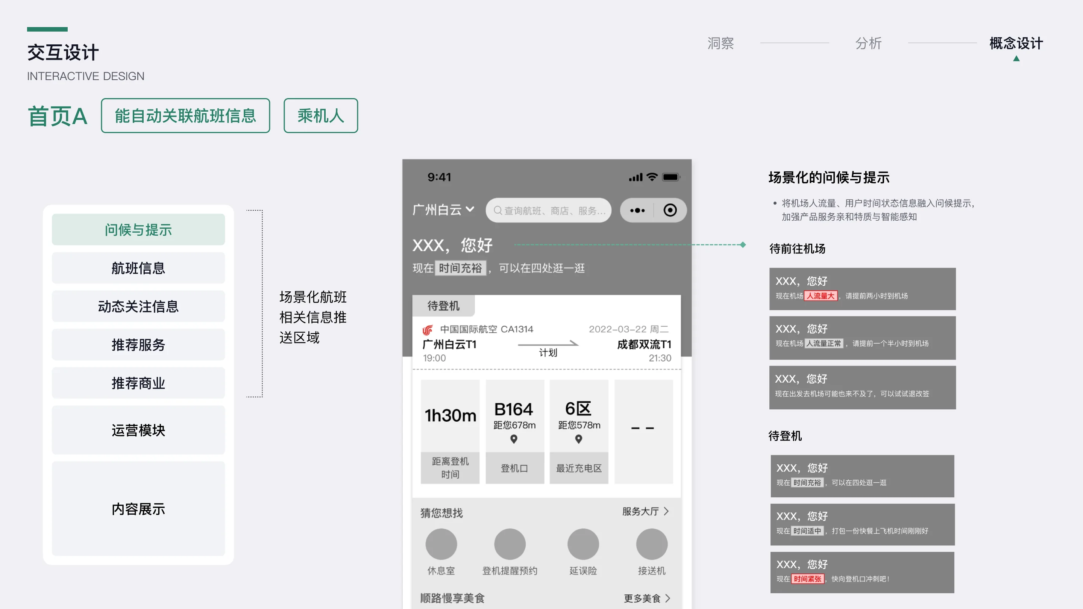Click the cellular signal status icon
Screen dimensions: 1083x609
coord(636,177)
